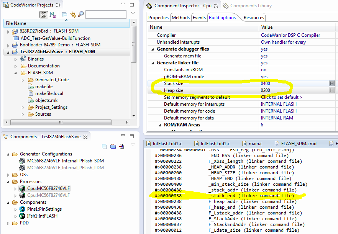Screen dimensions: 338x234
Task: Select the objects.mk file icon
Action: click(31, 100)
